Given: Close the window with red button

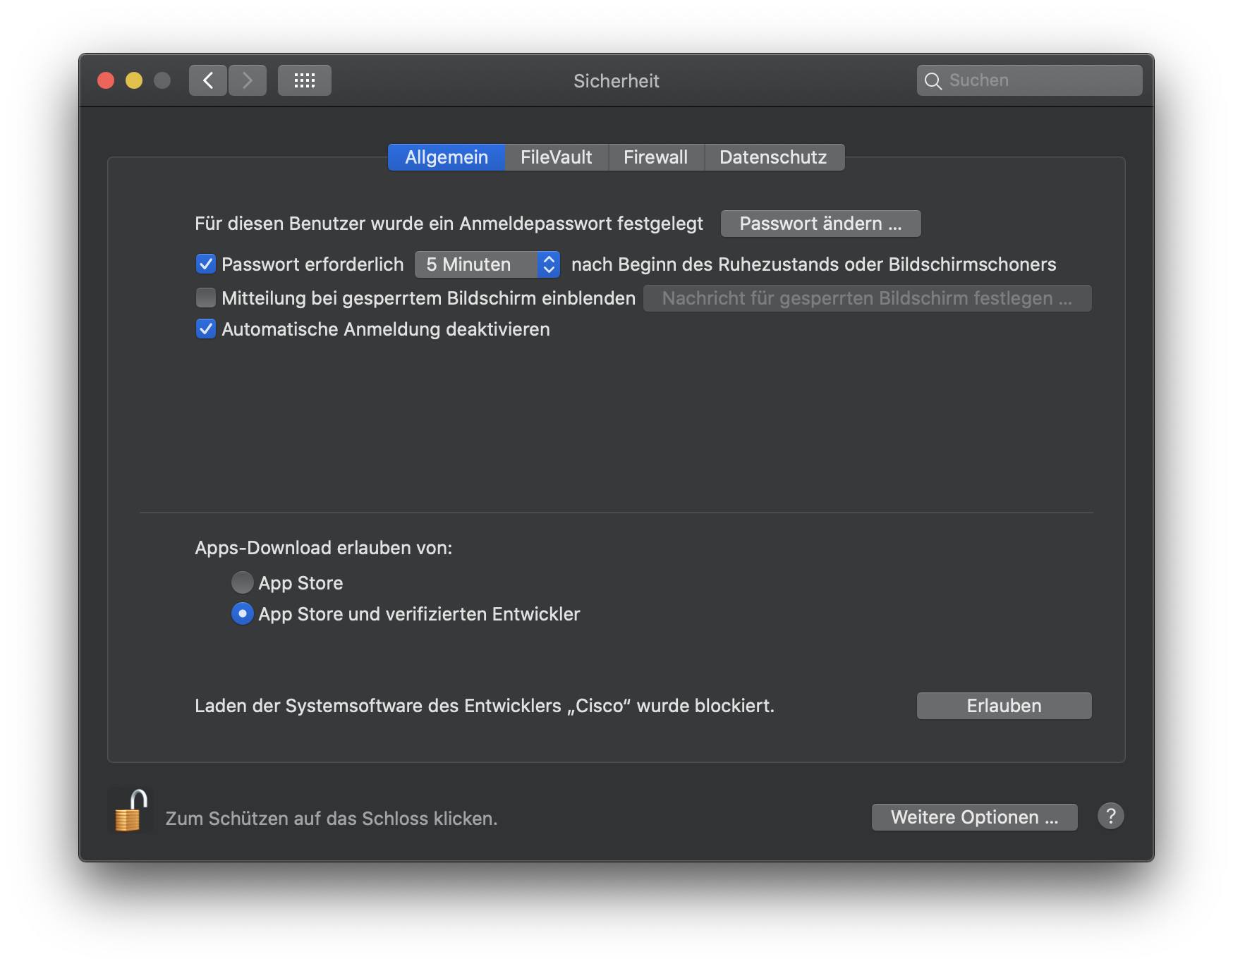Looking at the screenshot, I should [106, 80].
